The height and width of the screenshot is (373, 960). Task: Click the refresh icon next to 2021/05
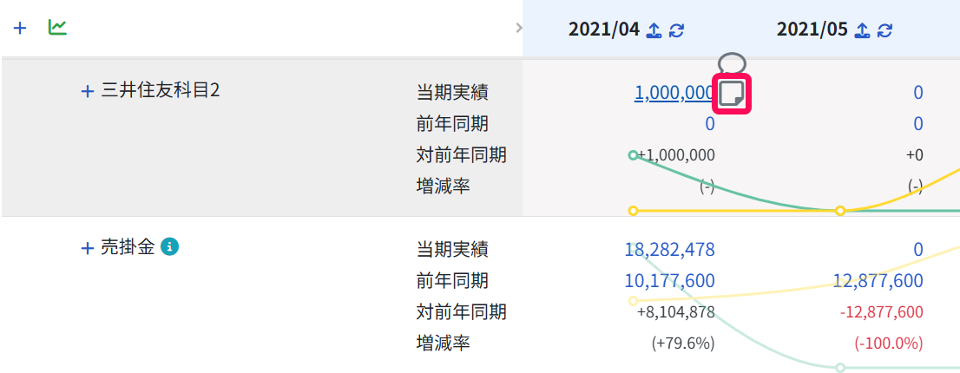point(884,30)
